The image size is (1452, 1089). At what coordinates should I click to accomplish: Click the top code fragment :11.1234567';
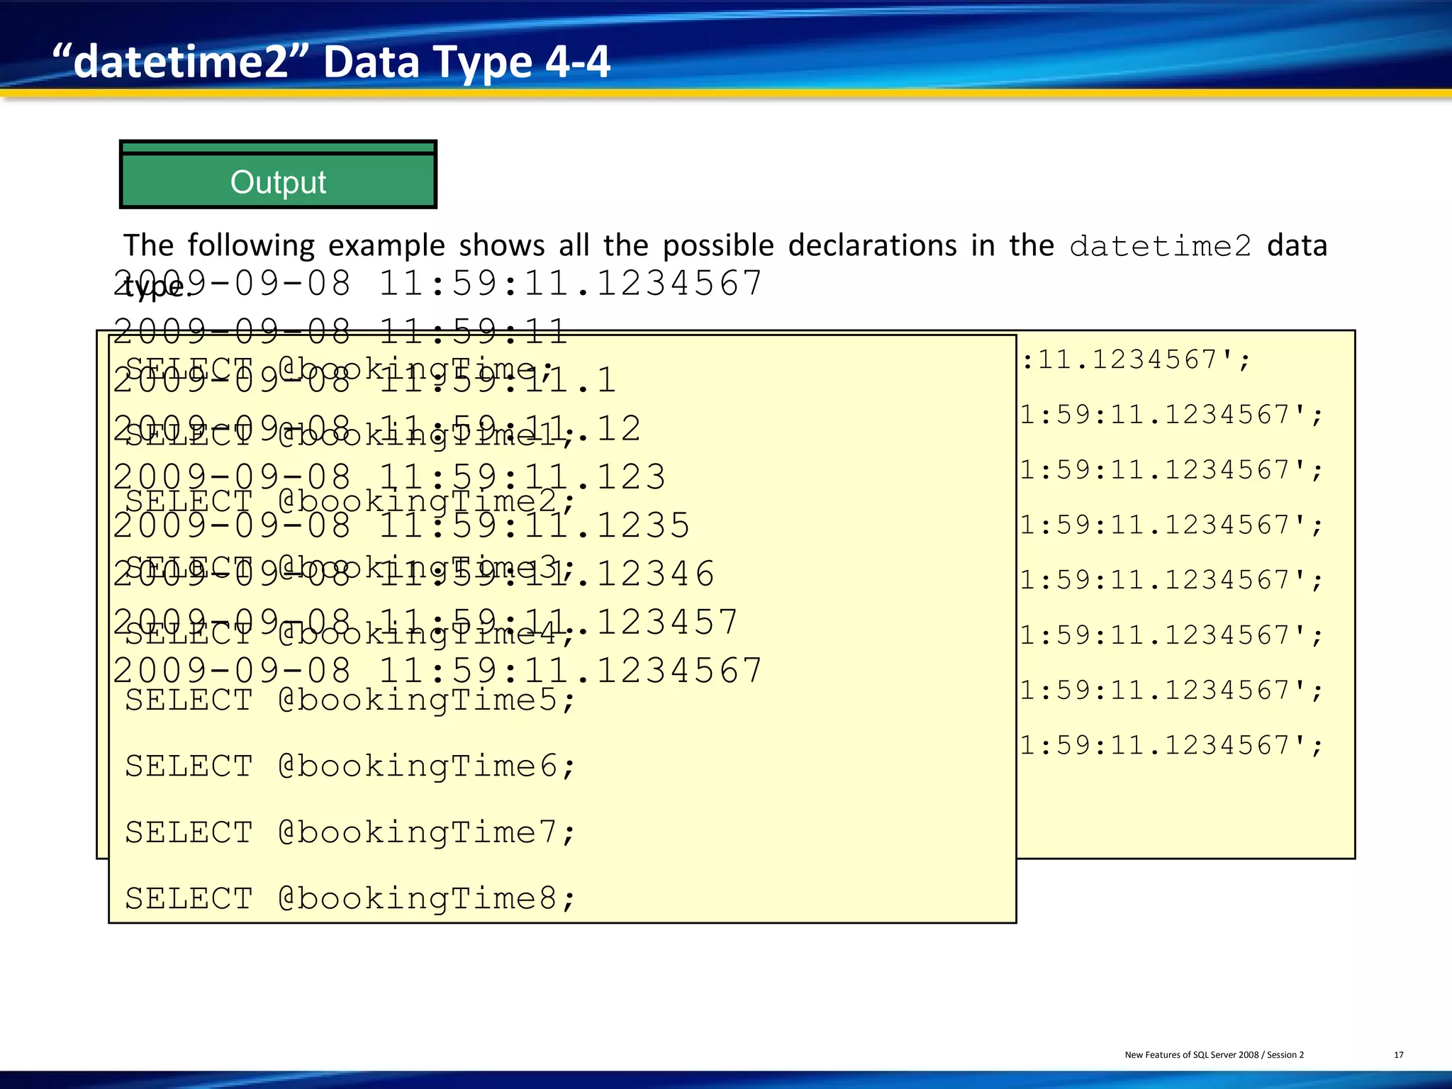pyautogui.click(x=1136, y=359)
